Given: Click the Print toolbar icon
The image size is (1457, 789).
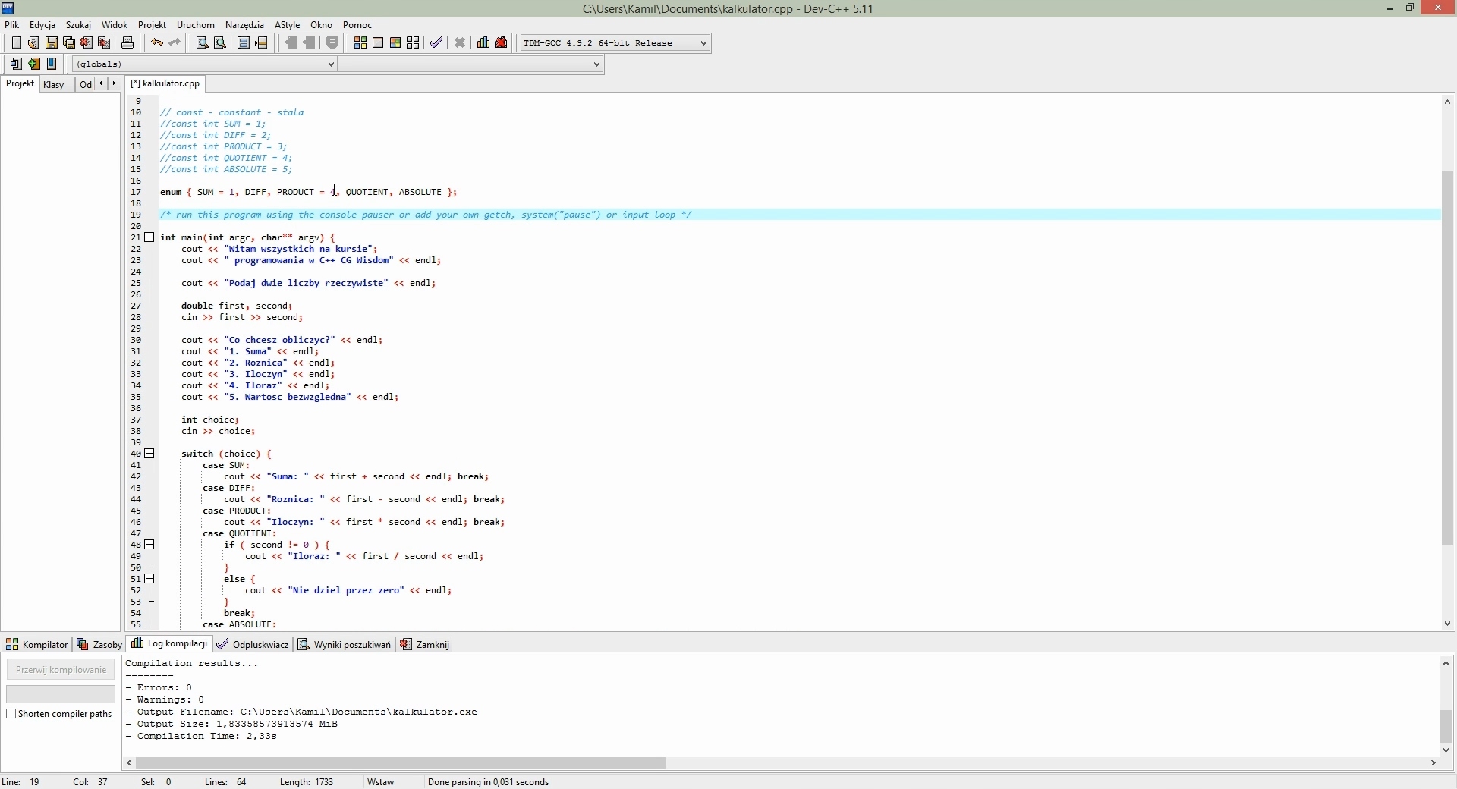Looking at the screenshot, I should point(128,43).
